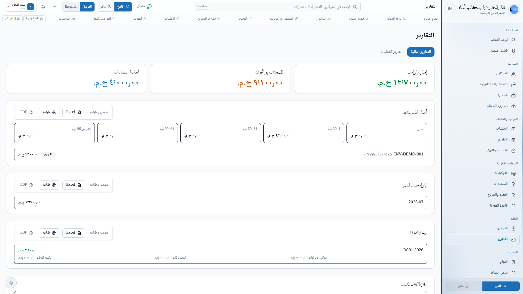
Task: Open الفواتير in the sidebar
Action: coord(482,228)
